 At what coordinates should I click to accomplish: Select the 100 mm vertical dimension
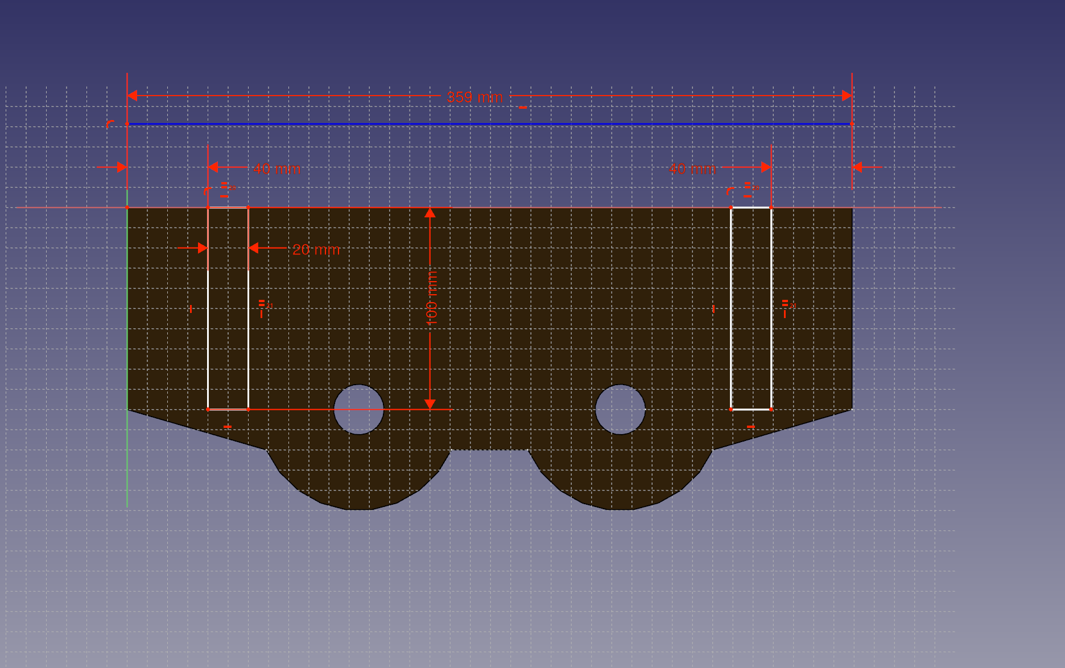pos(432,299)
